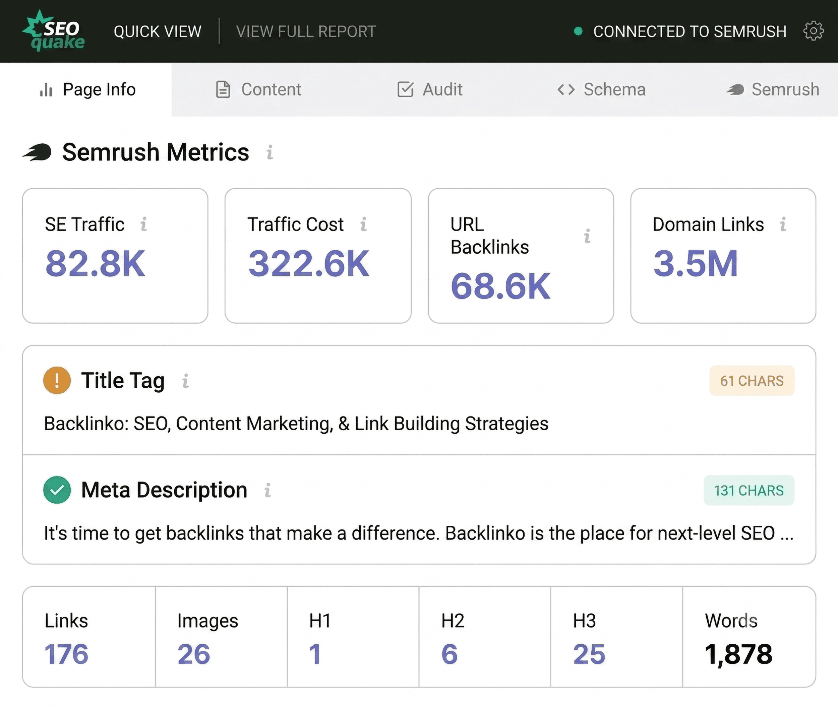Screen dimensions: 838x706
Task: Click the 61 CHARS badge
Action: click(752, 381)
